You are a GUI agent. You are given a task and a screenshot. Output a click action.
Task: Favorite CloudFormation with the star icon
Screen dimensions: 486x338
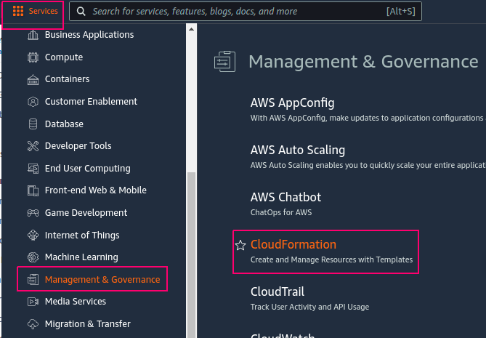coord(240,245)
